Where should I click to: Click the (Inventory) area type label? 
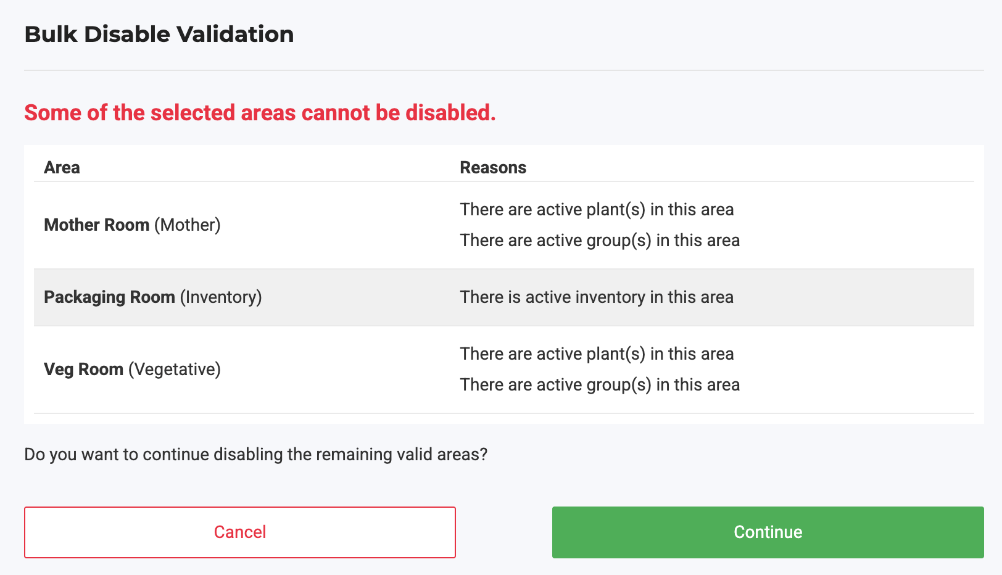pyautogui.click(x=221, y=297)
